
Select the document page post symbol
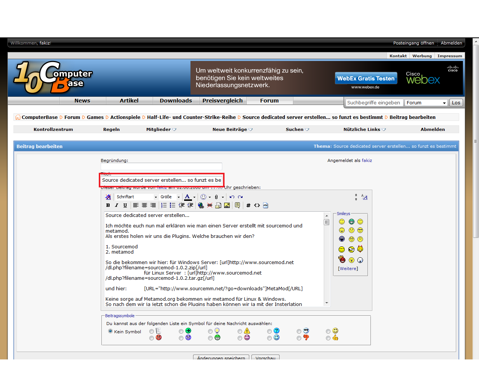152,331
